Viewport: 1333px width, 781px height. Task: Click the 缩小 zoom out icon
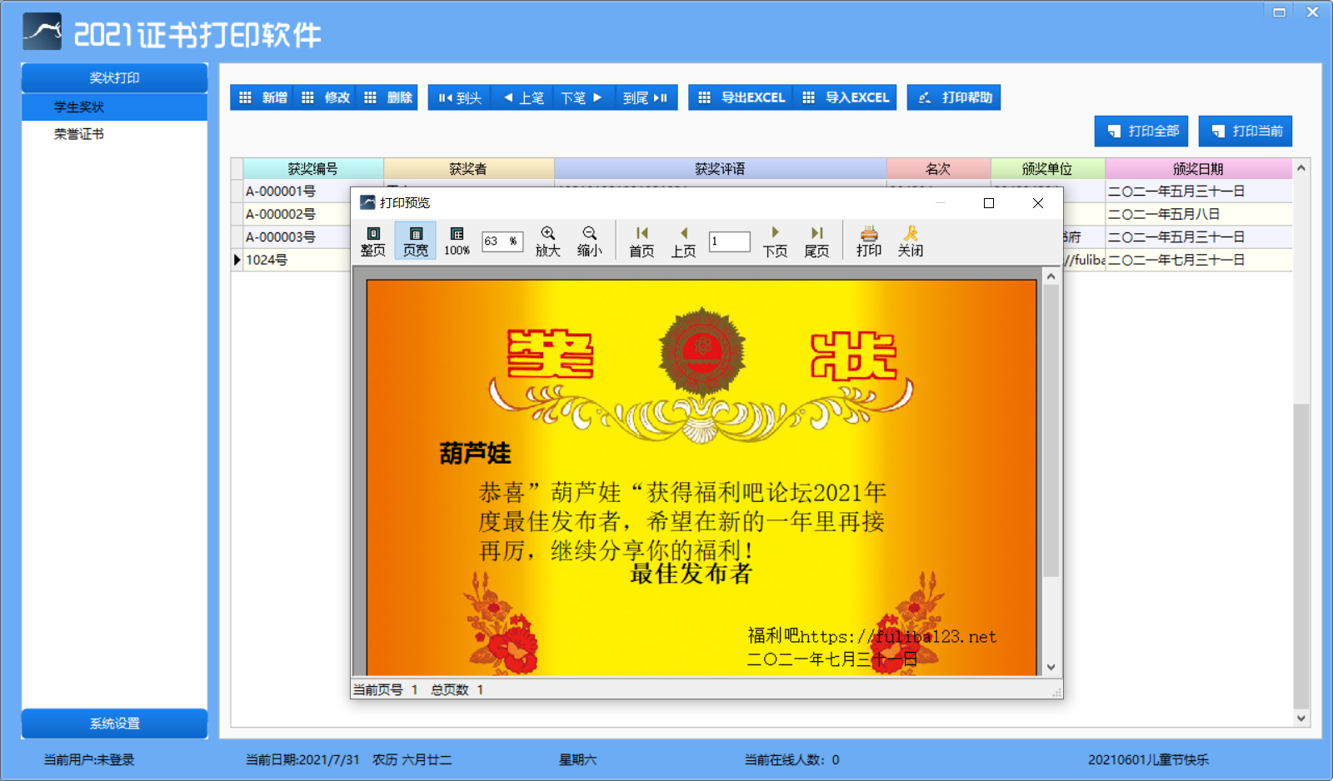tap(589, 241)
